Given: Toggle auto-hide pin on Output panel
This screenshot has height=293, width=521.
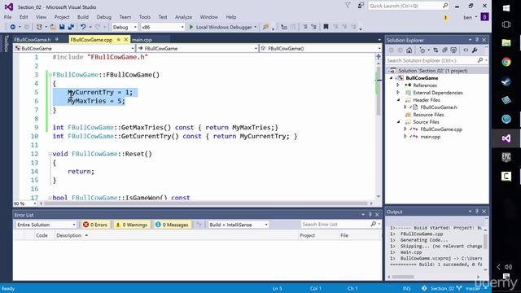Looking at the screenshot, I should coord(477,212).
